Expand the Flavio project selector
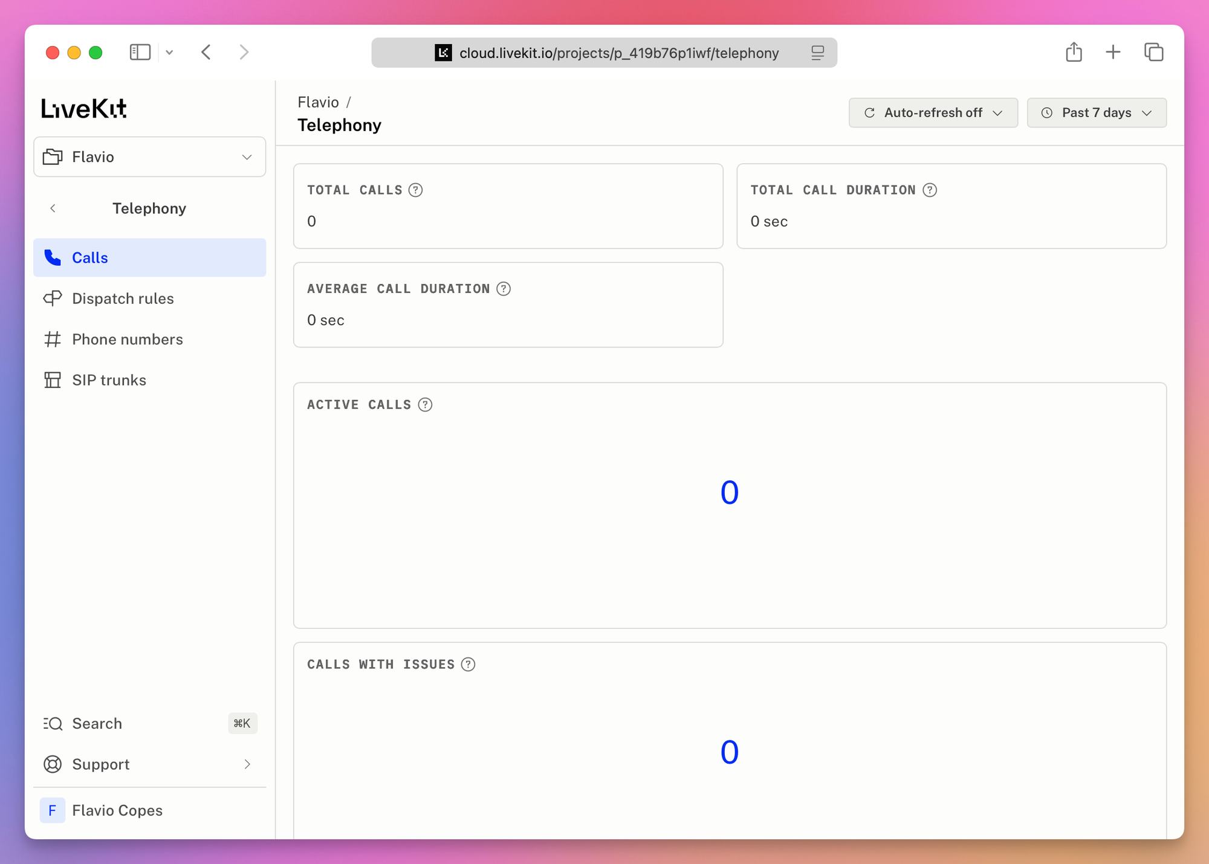 pos(149,157)
